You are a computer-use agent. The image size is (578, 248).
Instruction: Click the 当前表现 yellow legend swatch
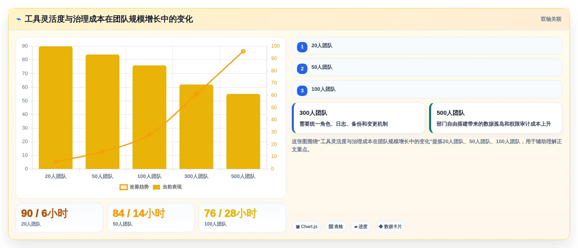157,187
